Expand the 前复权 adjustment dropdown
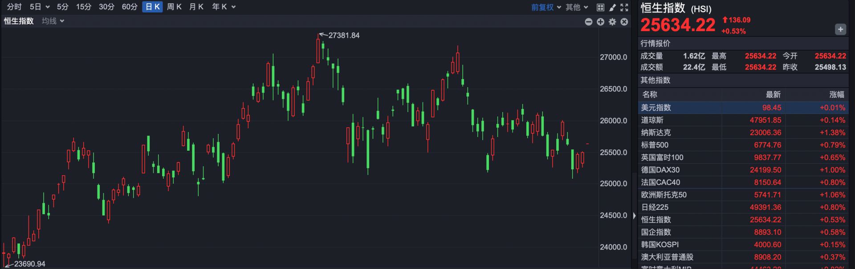The width and height of the screenshot is (855, 269). tap(546, 7)
